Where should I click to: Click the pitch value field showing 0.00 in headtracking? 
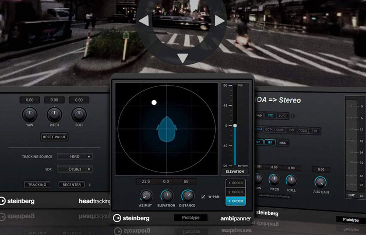pos(54,100)
